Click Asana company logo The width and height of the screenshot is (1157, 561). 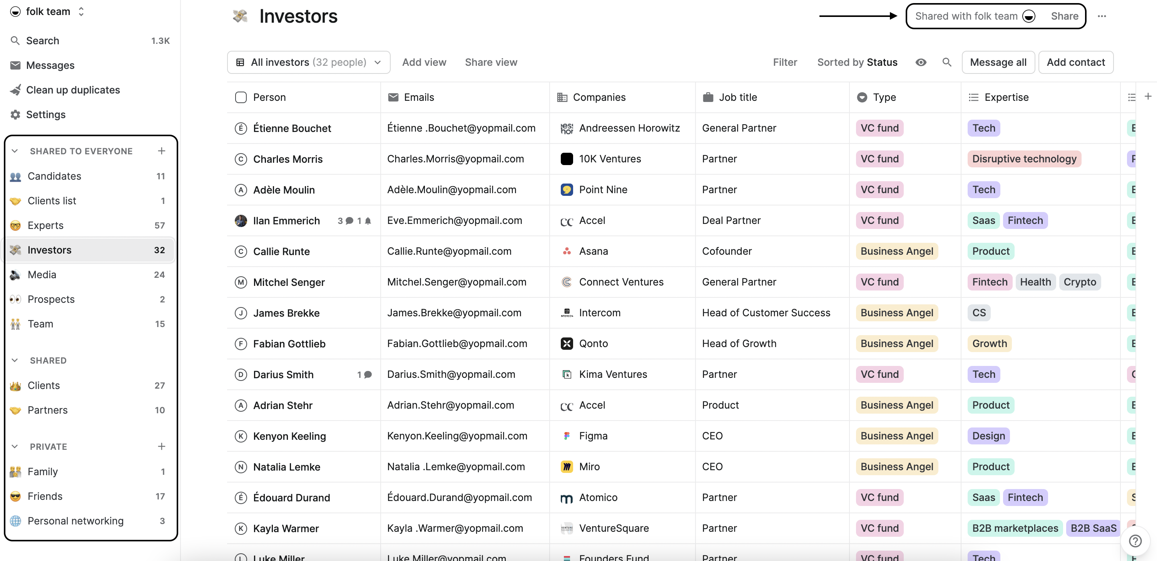tap(567, 251)
